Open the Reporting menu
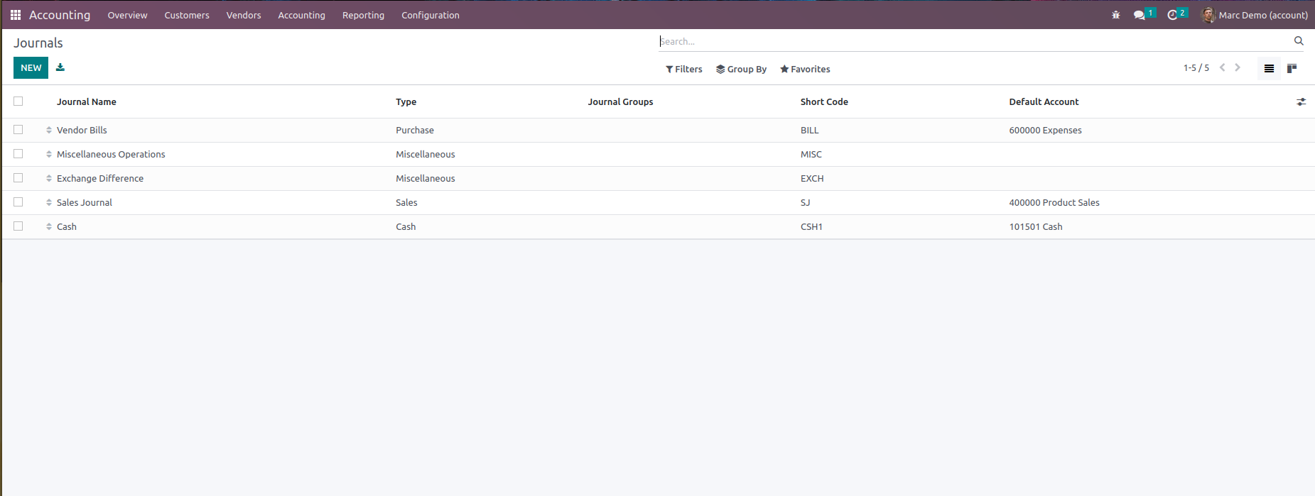 click(x=363, y=15)
